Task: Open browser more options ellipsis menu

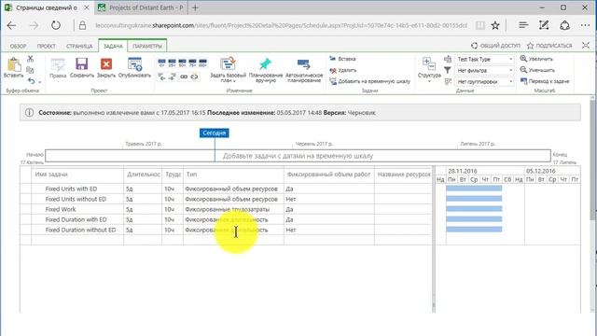Action: point(585,25)
